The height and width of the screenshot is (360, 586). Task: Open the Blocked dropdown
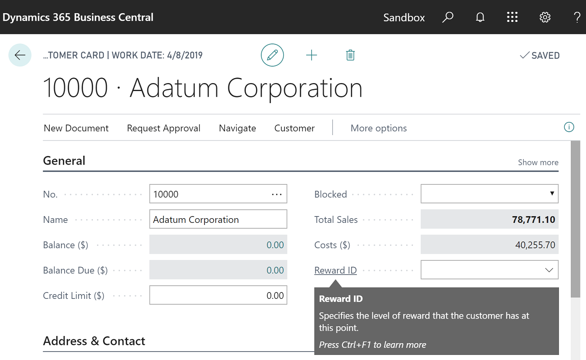click(552, 194)
